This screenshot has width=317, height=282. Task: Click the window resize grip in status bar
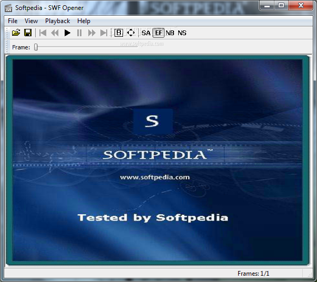click(309, 274)
